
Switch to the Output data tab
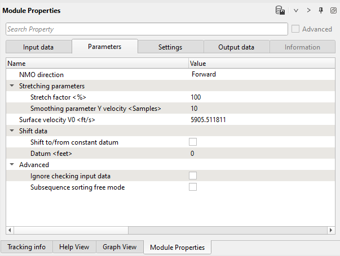(236, 47)
